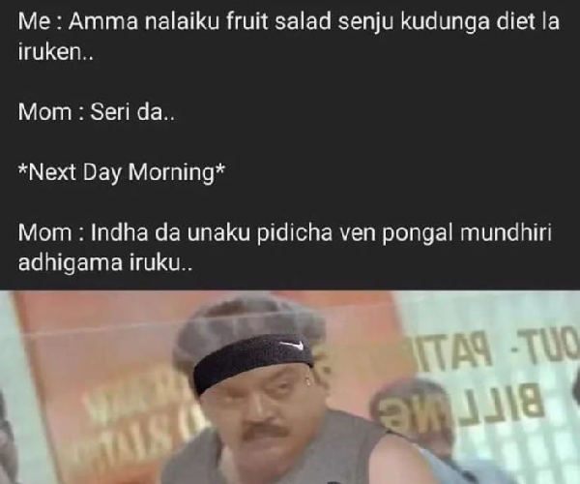Click the 'Me :' label at the top
The image size is (580, 484).
click(x=40, y=22)
